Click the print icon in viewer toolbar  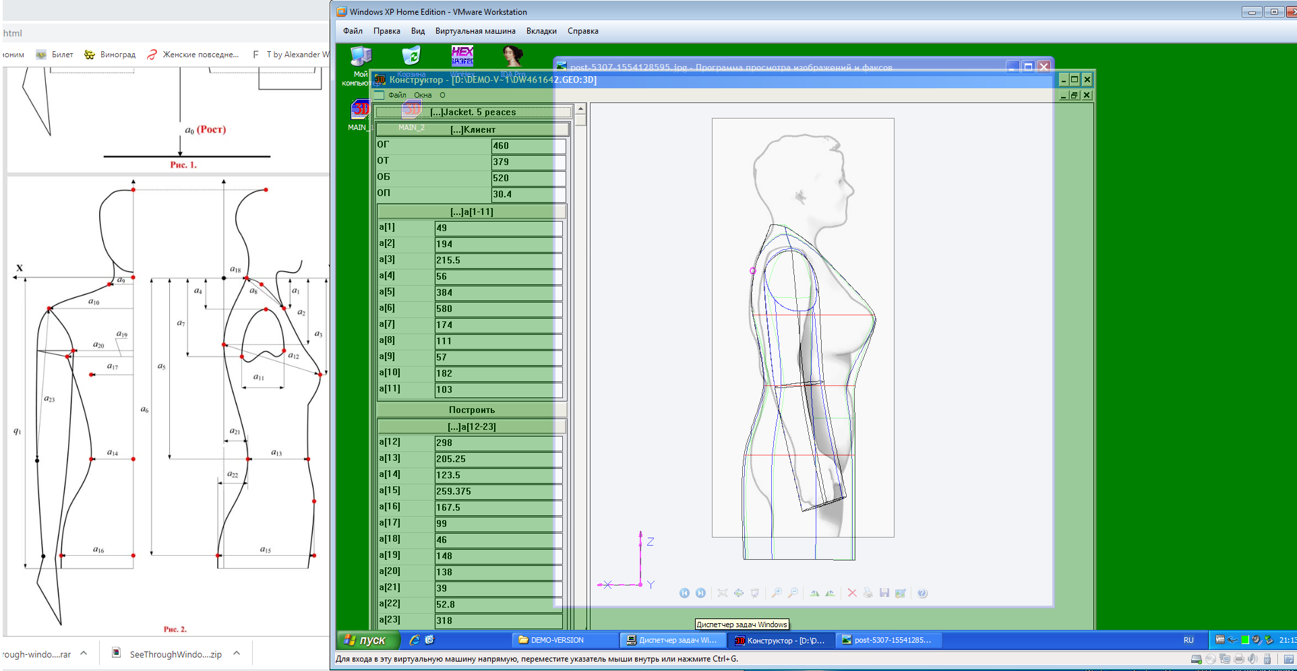point(868,593)
